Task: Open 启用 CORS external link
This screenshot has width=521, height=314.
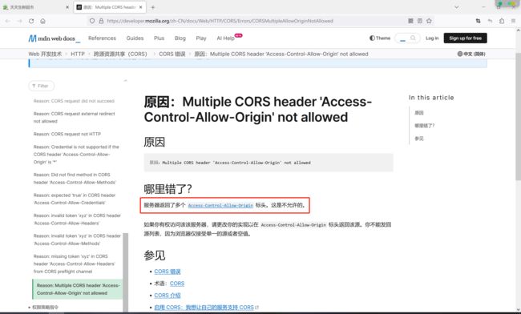Action: (206, 308)
